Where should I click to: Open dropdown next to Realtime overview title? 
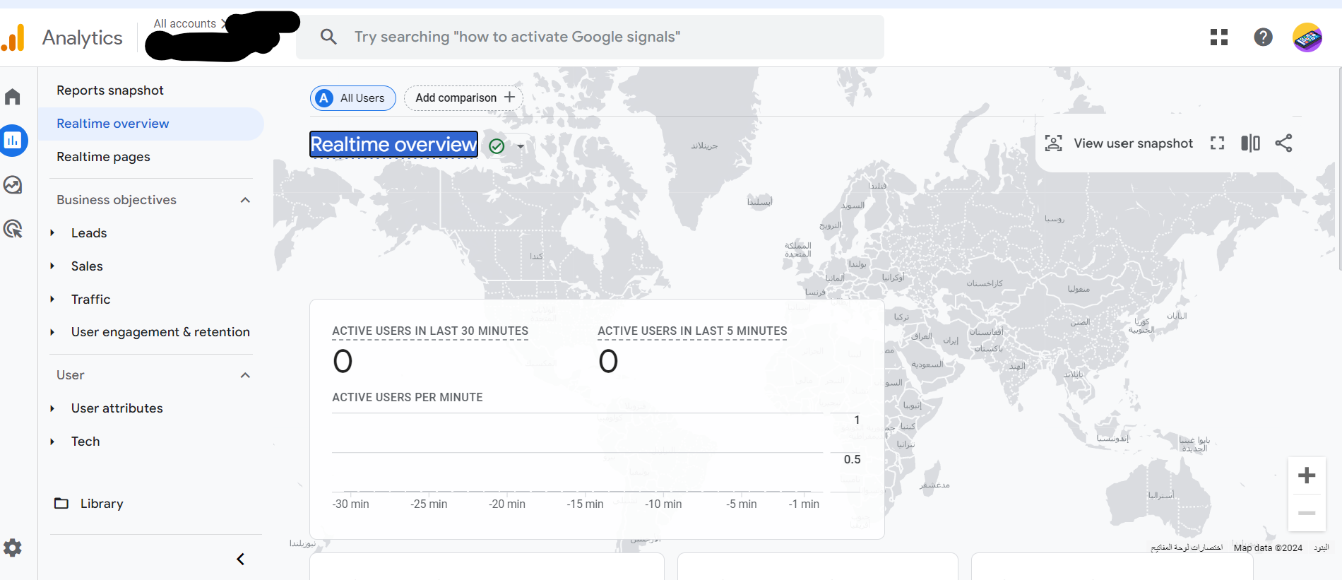point(521,146)
